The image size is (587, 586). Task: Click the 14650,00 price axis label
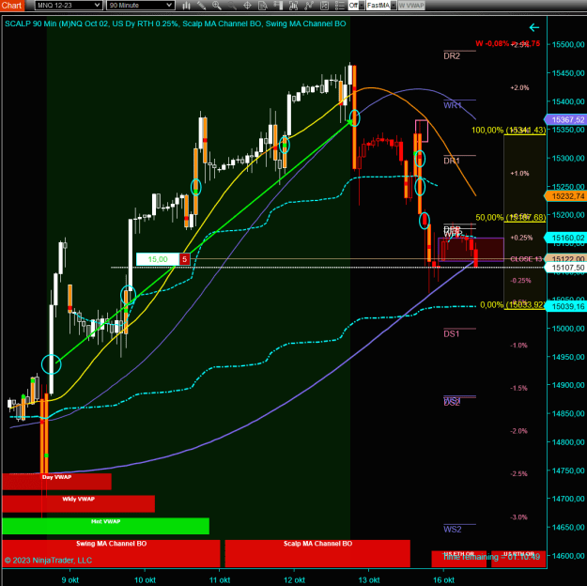(568, 527)
